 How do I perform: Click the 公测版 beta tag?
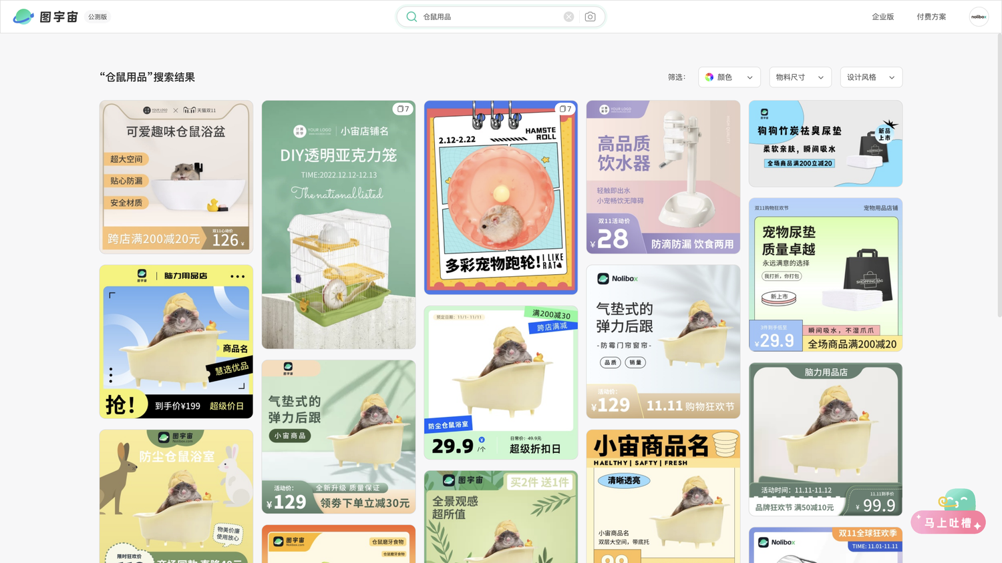[x=98, y=17]
